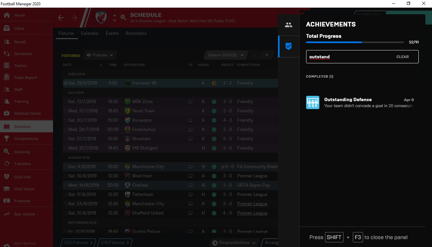
Task: Open the search magnifier icon
Action: 123,18
